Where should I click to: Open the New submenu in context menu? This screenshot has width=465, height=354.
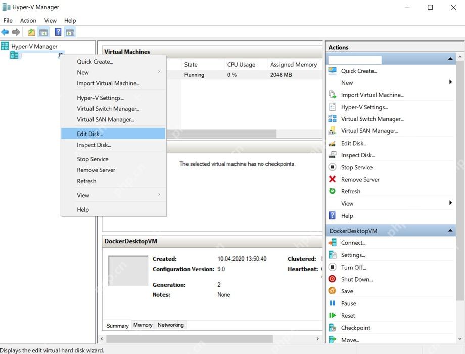[113, 72]
